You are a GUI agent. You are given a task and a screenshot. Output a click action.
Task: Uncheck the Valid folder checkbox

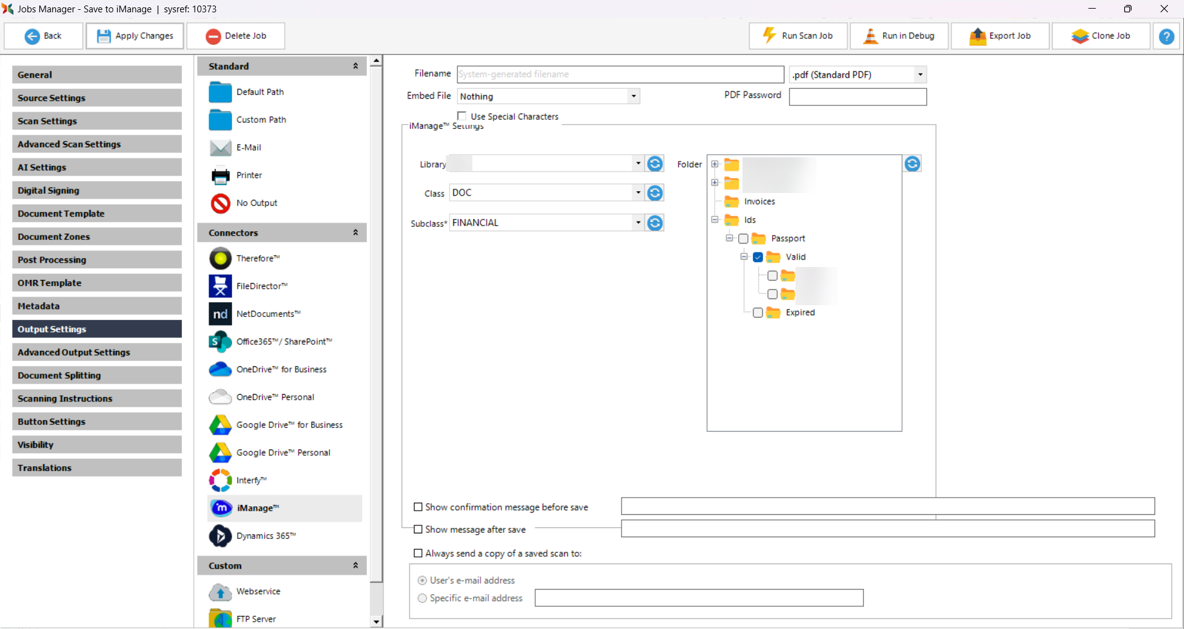(758, 257)
